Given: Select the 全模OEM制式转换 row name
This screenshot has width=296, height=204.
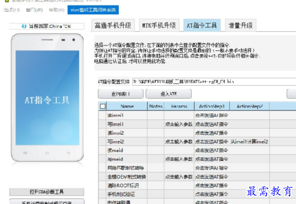Looking at the screenshot, I should 127,177.
